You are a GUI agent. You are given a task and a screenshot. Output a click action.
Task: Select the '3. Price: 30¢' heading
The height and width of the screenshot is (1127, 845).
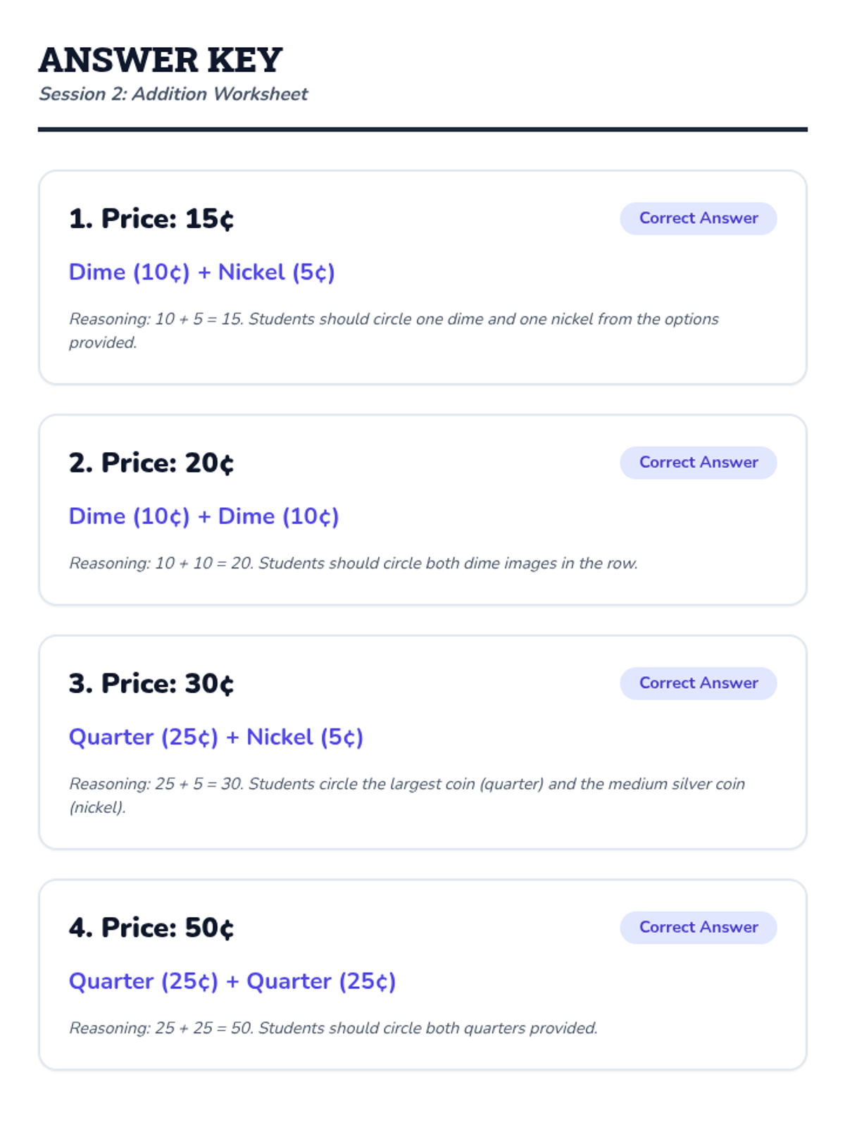(x=151, y=684)
